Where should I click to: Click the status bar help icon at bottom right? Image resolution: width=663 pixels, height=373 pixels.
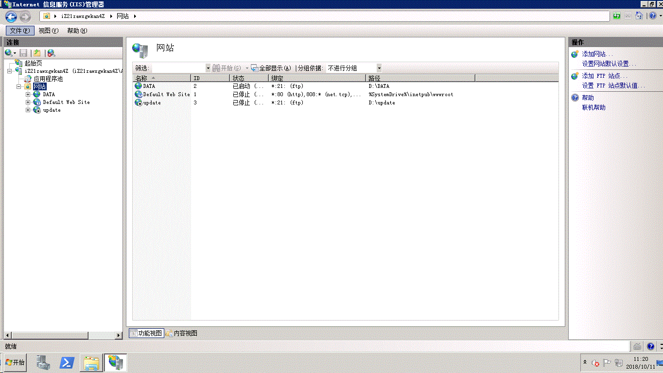651,346
